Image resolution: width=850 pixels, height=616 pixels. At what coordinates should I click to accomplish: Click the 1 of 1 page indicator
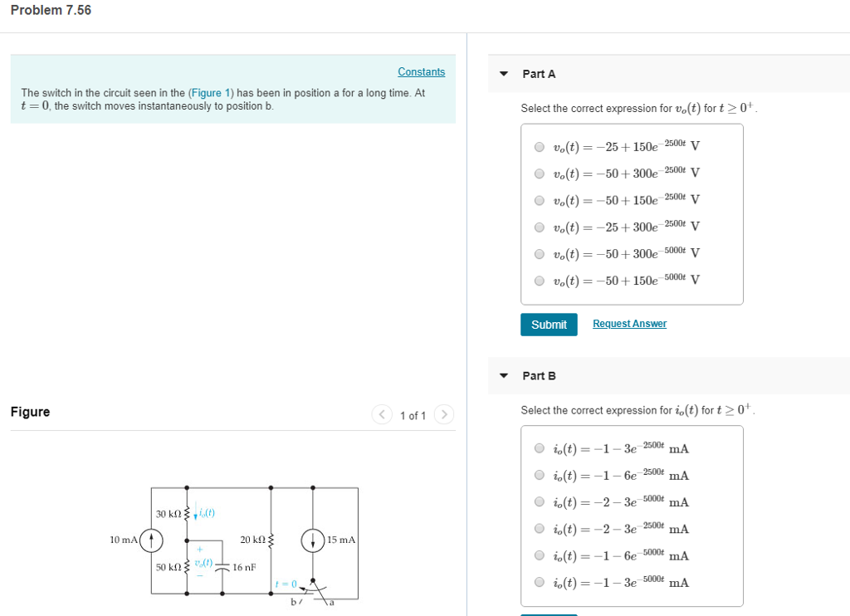413,415
